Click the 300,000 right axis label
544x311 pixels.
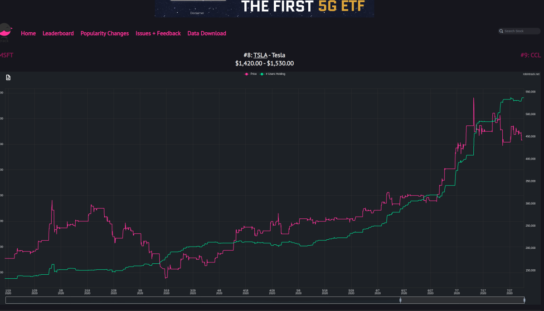[x=529, y=203]
